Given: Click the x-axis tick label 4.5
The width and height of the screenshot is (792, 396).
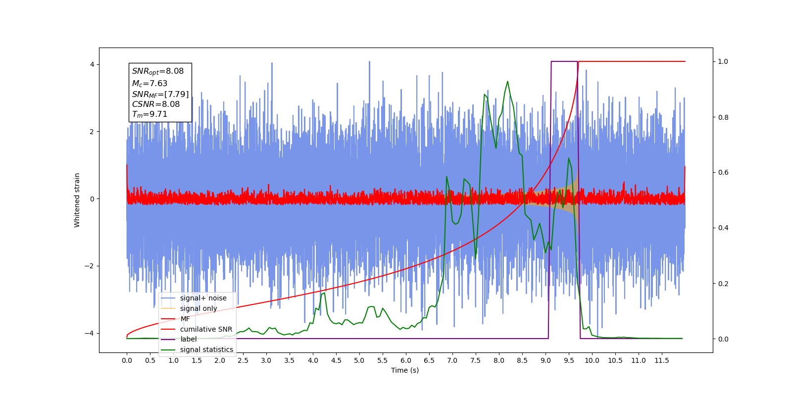Looking at the screenshot, I should (336, 360).
